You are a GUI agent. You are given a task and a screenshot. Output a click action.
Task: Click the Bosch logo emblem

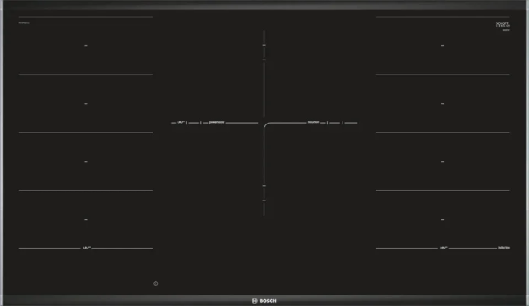(255, 301)
